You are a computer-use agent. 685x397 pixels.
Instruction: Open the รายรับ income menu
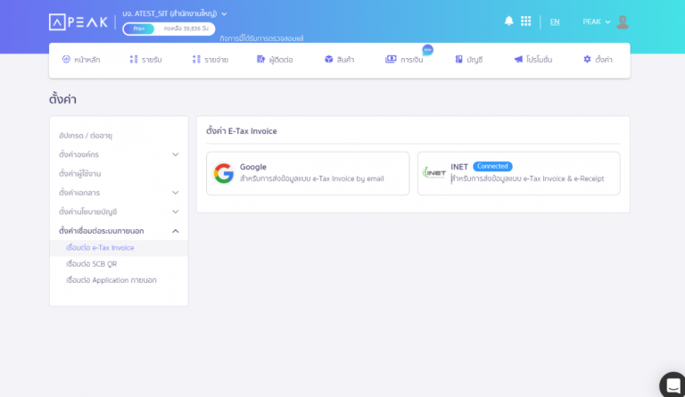click(145, 60)
